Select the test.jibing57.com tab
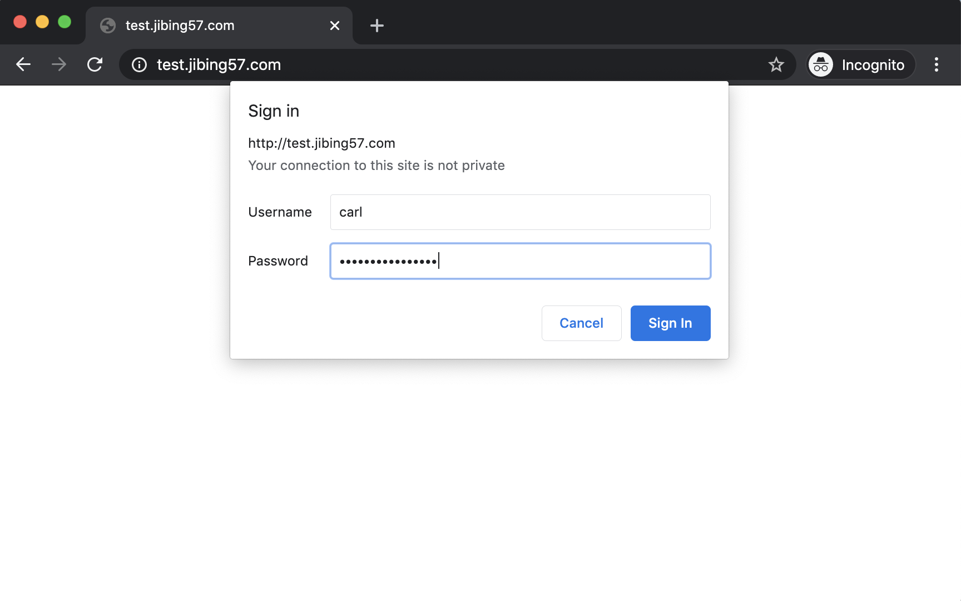Image resolution: width=961 pixels, height=601 pixels. pyautogui.click(x=219, y=26)
